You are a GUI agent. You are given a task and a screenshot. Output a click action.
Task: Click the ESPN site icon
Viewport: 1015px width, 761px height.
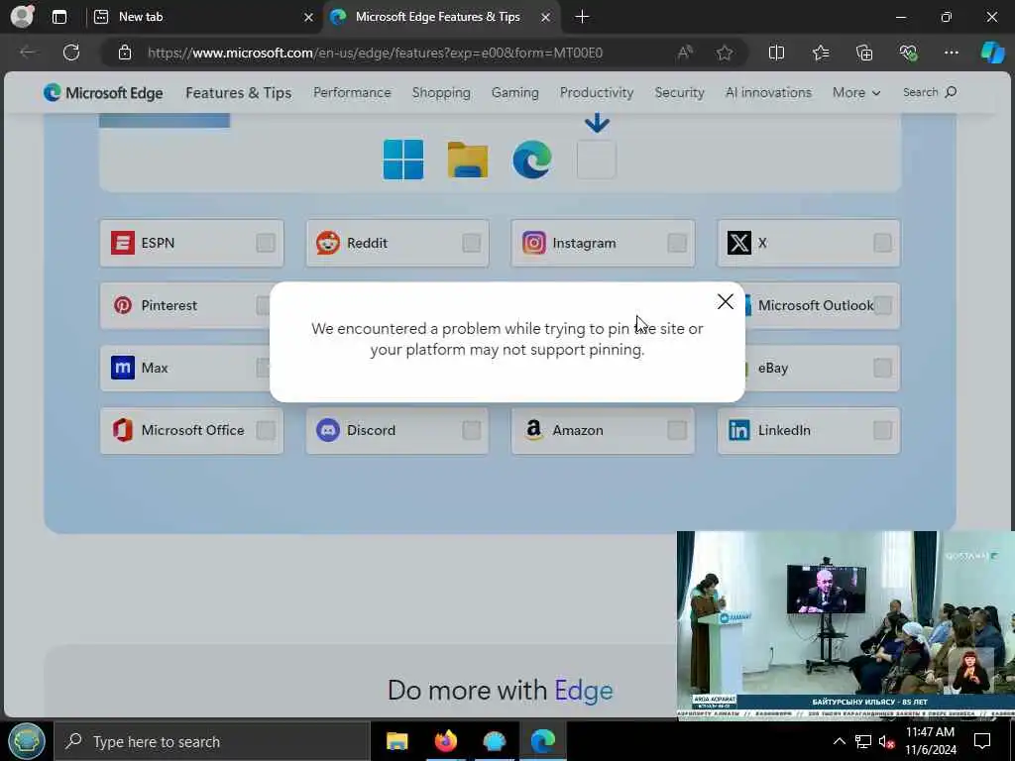click(122, 244)
